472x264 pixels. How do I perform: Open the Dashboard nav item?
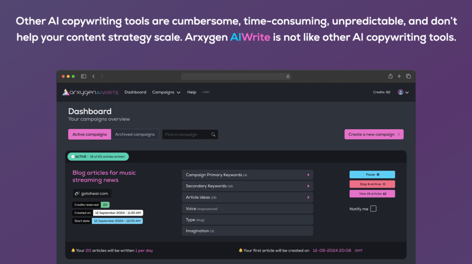click(x=135, y=92)
